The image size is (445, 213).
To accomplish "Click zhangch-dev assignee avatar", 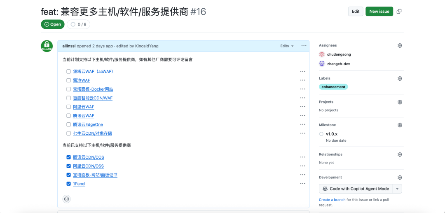I will [322, 64].
